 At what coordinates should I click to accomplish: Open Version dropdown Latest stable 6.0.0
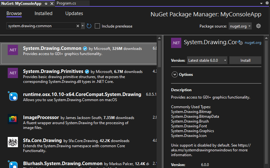207,60
